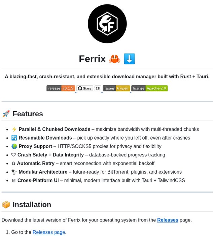Click the GitHub Stars badge
This screenshot has height=236, width=214.
point(84,88)
